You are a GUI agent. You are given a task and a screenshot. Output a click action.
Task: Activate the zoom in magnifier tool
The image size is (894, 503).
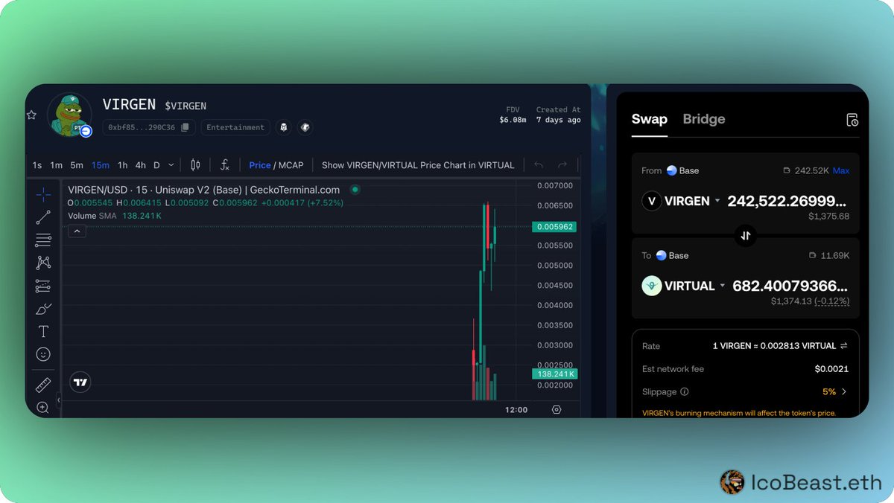[x=43, y=407]
